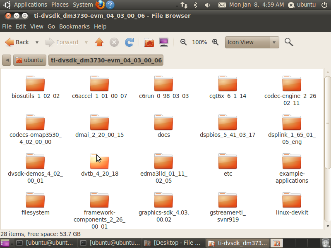Screen dimensions: 331x248
Task: Select the gstreamer-ti_svnr919 folder
Action: pos(228,207)
